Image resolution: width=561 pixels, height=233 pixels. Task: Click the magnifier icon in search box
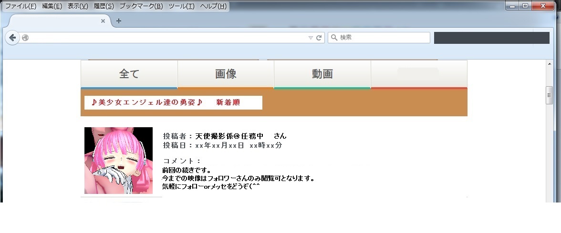[334, 38]
